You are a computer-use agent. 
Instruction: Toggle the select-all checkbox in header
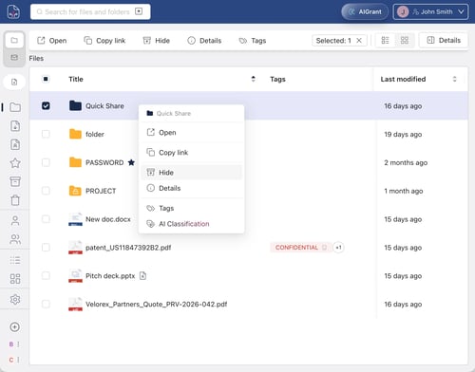(x=46, y=79)
